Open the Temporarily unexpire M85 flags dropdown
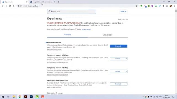Viewport: 177px width, 99px height. 119,71
